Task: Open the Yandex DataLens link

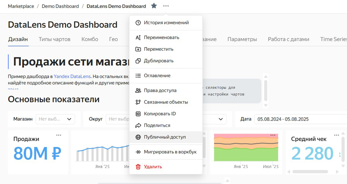Action: [x=72, y=76]
